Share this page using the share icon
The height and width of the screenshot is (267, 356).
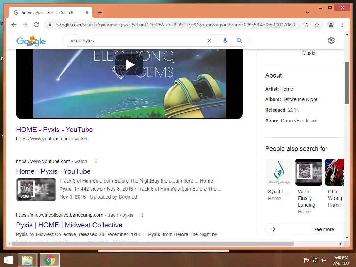[x=306, y=25]
